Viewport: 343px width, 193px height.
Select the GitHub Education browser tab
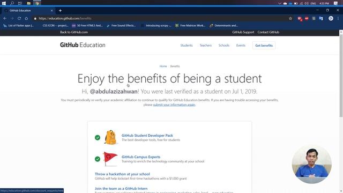click(x=28, y=11)
